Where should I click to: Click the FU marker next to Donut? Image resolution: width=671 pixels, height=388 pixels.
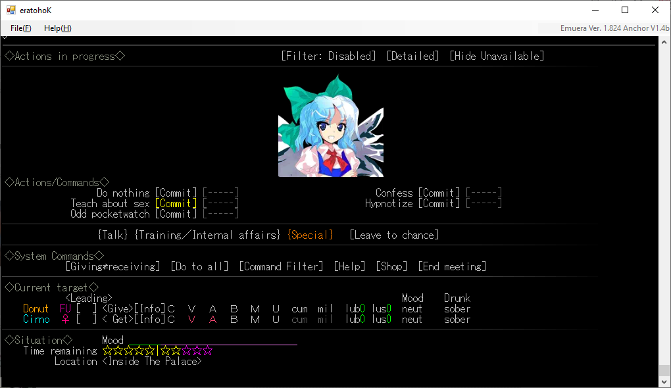[66, 309]
